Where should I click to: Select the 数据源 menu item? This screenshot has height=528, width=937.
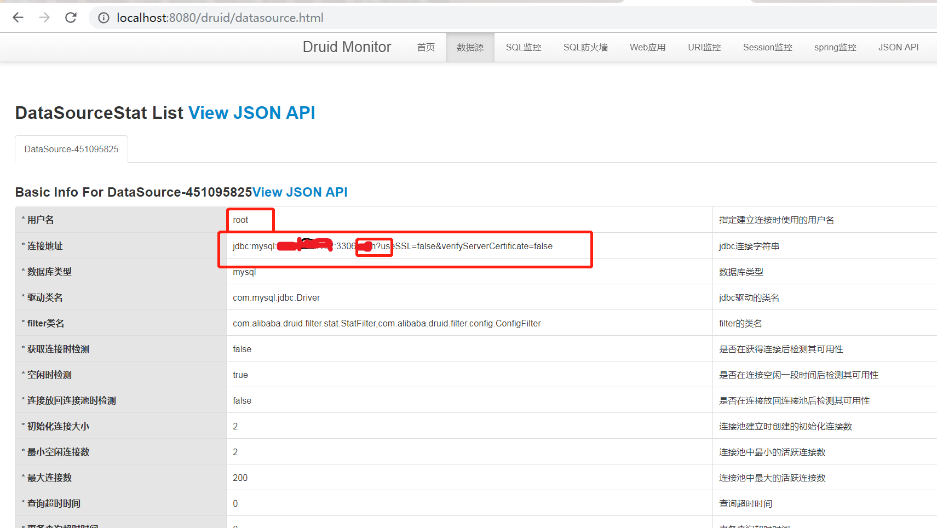[x=469, y=47]
